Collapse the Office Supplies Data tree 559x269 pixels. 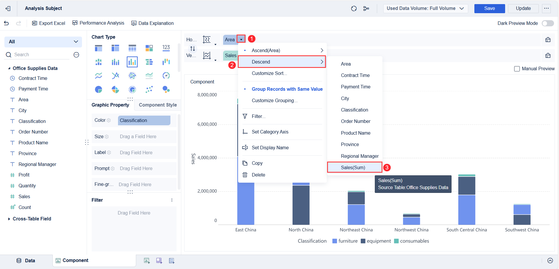point(9,68)
